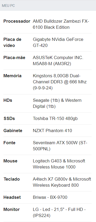The width and height of the screenshot is (96, 222).
Task: Select the Placa-mãe label
Action: coord(14,58)
